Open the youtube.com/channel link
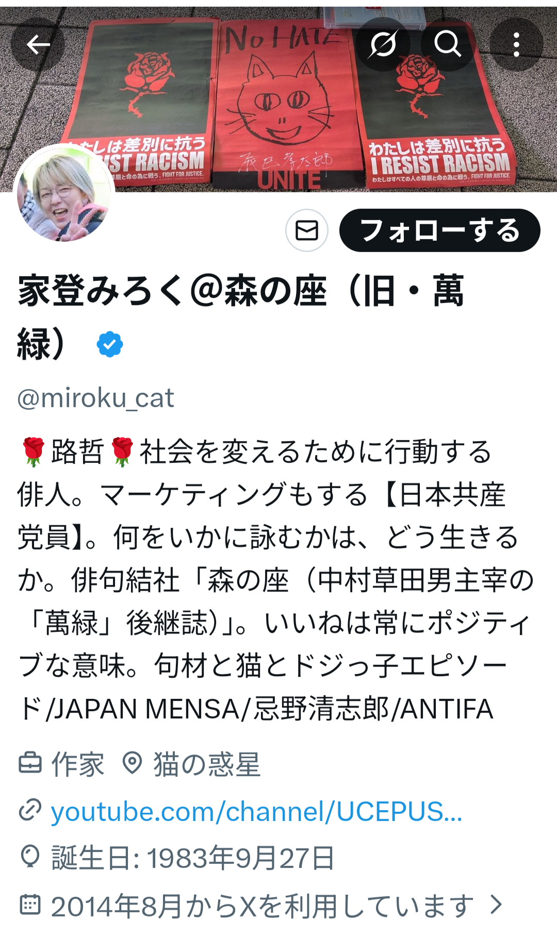This screenshot has width=557, height=935. click(256, 811)
